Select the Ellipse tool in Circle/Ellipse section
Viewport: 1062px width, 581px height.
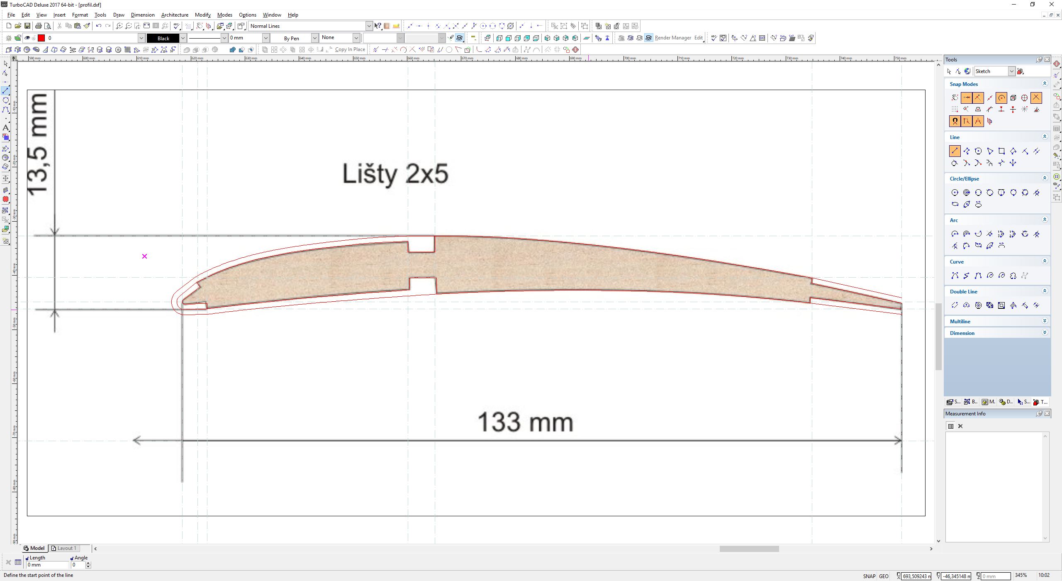point(955,204)
